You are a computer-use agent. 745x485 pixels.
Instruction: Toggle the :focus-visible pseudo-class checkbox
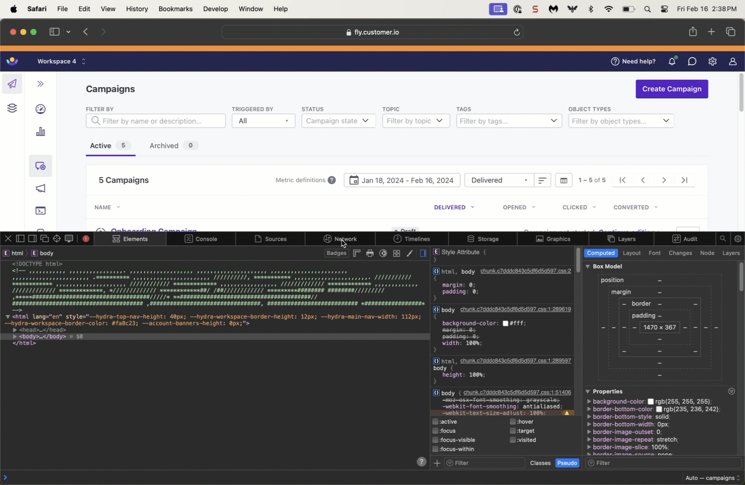(435, 440)
